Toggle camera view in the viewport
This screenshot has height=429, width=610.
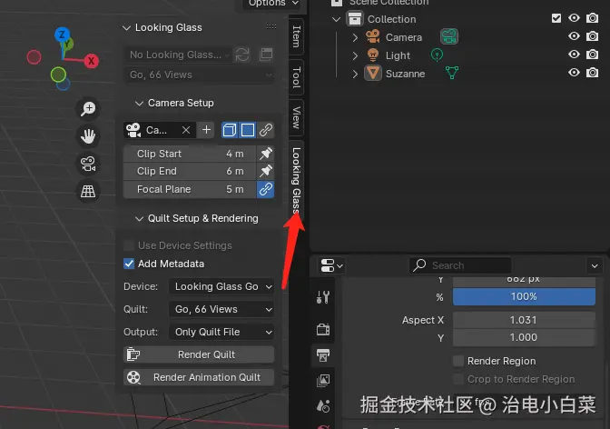(x=88, y=164)
